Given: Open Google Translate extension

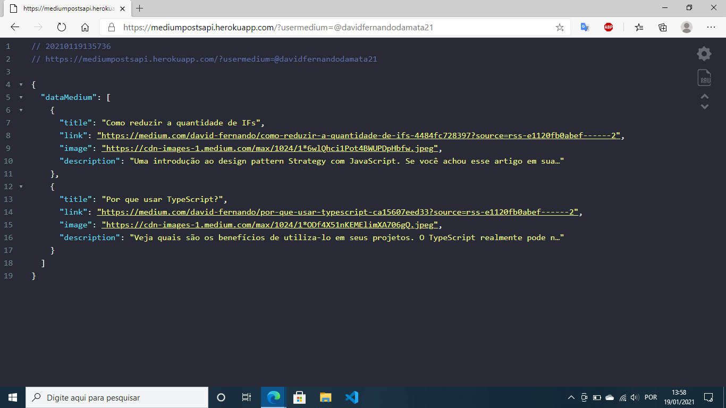Looking at the screenshot, I should pos(585,27).
